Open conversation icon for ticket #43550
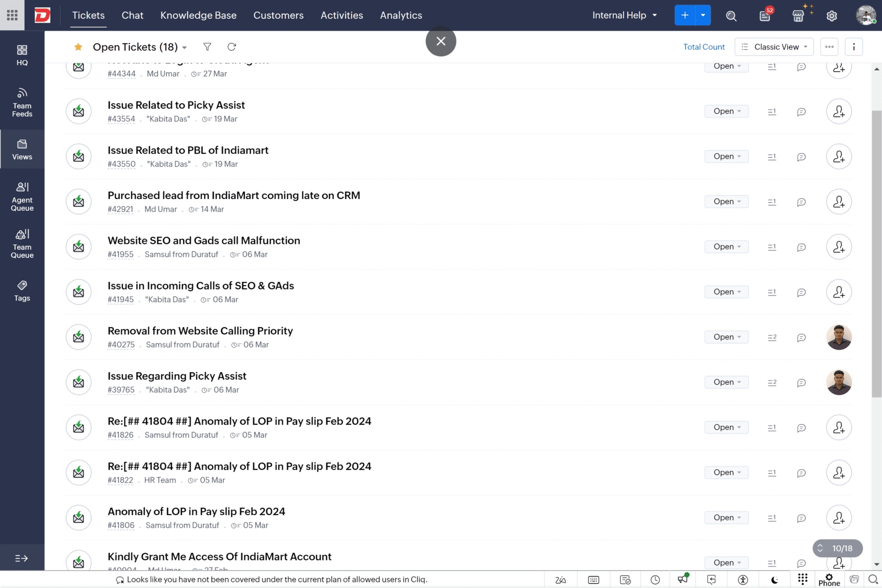Screen dimensions: 882x588 point(802,157)
